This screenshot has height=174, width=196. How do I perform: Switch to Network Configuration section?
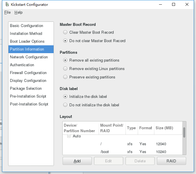point(29,57)
